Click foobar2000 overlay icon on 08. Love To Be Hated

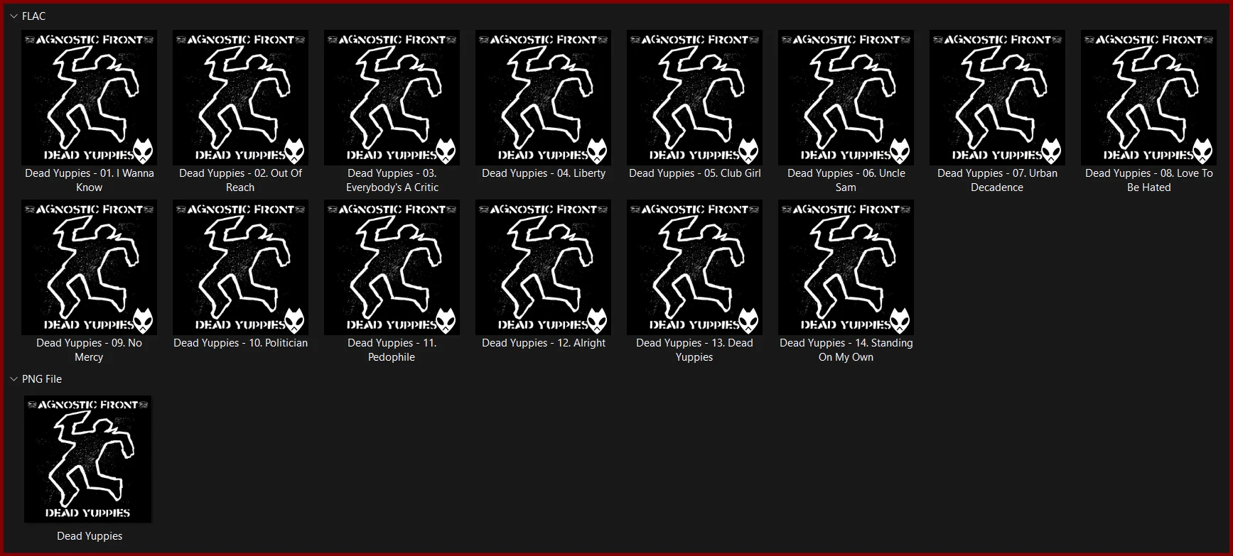[x=1203, y=151]
